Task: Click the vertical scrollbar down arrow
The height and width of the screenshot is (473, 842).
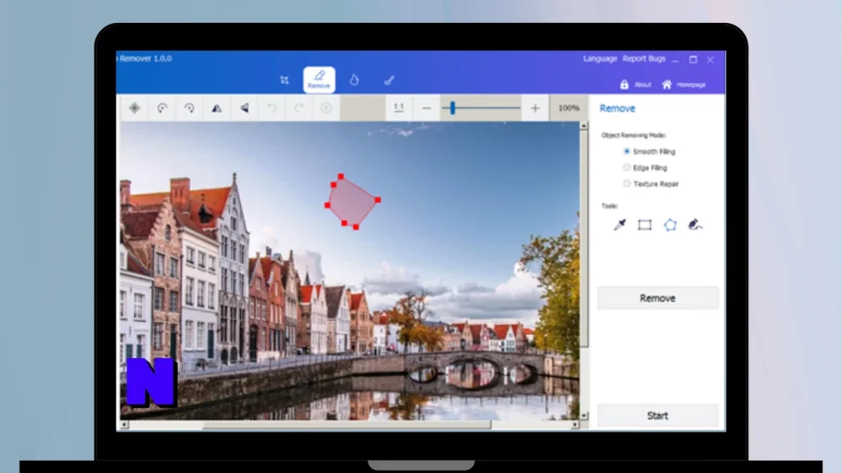Action: click(x=584, y=416)
